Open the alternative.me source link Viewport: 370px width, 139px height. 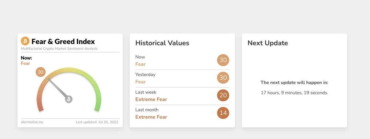(32, 122)
